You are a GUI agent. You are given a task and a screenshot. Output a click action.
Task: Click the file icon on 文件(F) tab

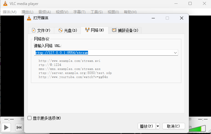[x=34, y=30]
